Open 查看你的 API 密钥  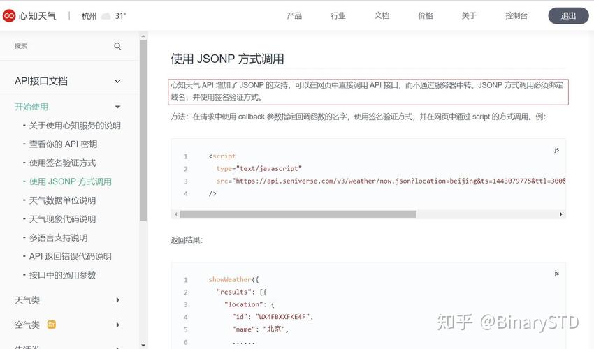point(64,144)
